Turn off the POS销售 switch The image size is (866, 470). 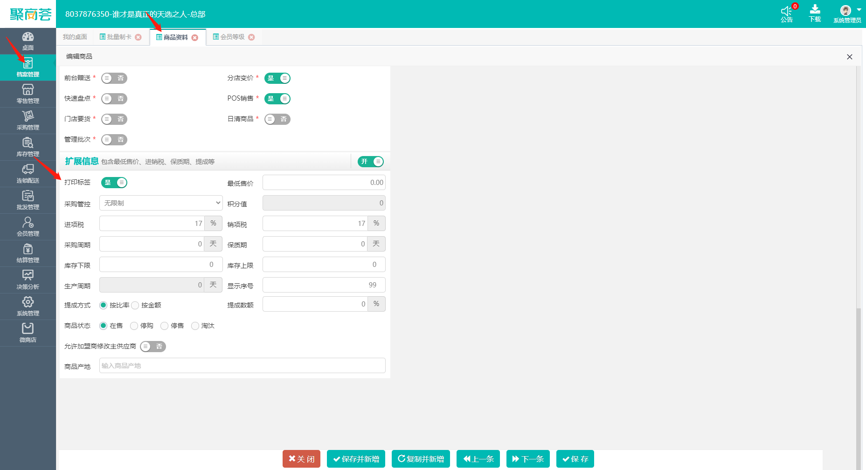(277, 99)
